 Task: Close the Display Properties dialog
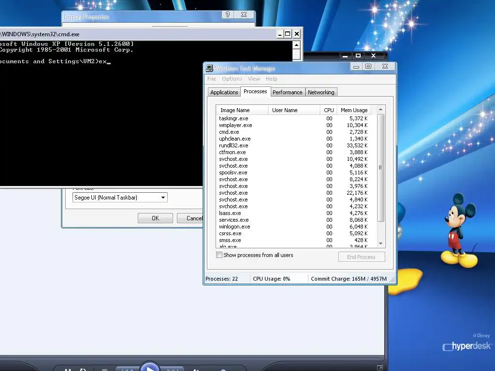coord(244,14)
